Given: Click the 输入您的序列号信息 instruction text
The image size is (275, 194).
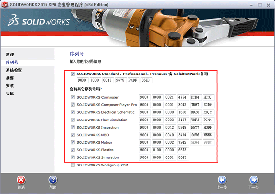Looking at the screenshot, I should pyautogui.click(x=85, y=62).
